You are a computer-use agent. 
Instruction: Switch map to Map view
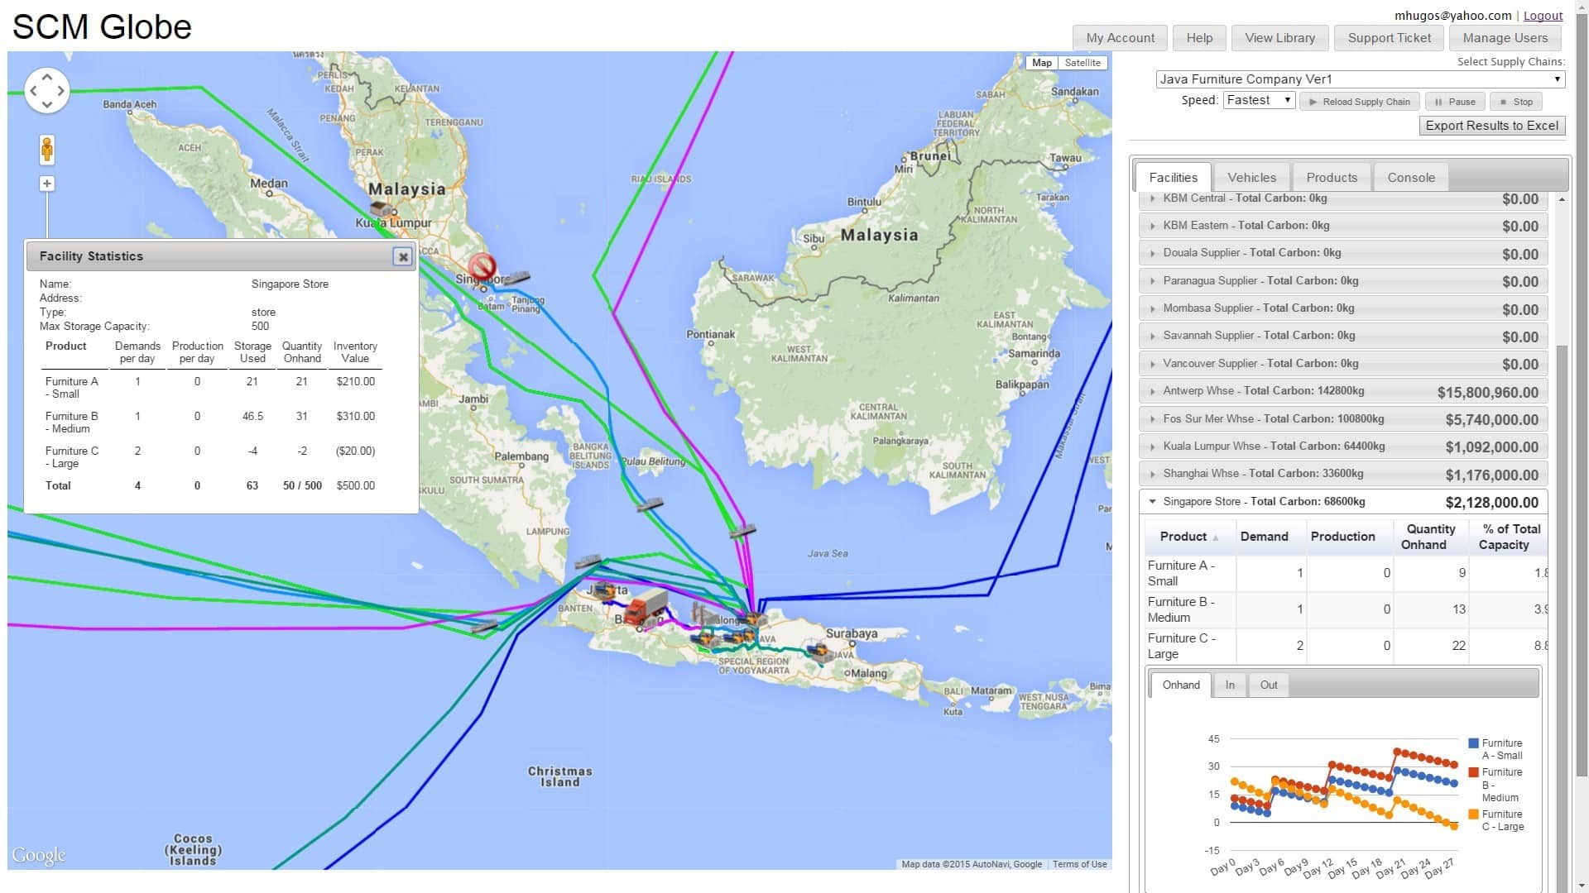(1042, 63)
